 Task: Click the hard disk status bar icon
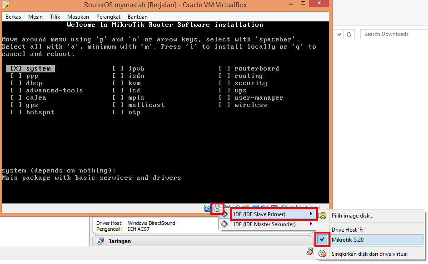tap(208, 208)
